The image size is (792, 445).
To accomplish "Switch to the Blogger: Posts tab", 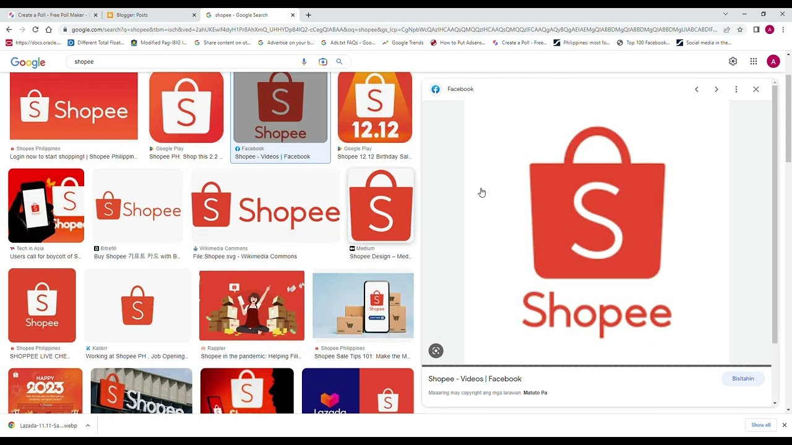I will coord(150,15).
